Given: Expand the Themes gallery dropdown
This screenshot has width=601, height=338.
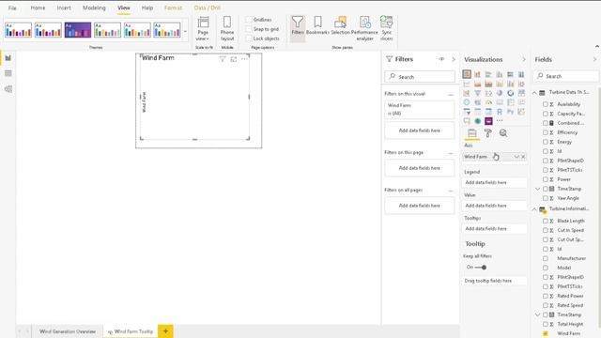Looking at the screenshot, I should point(185,31).
